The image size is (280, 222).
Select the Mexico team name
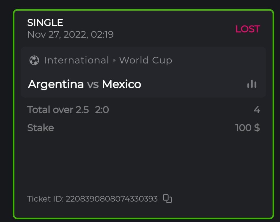click(121, 84)
